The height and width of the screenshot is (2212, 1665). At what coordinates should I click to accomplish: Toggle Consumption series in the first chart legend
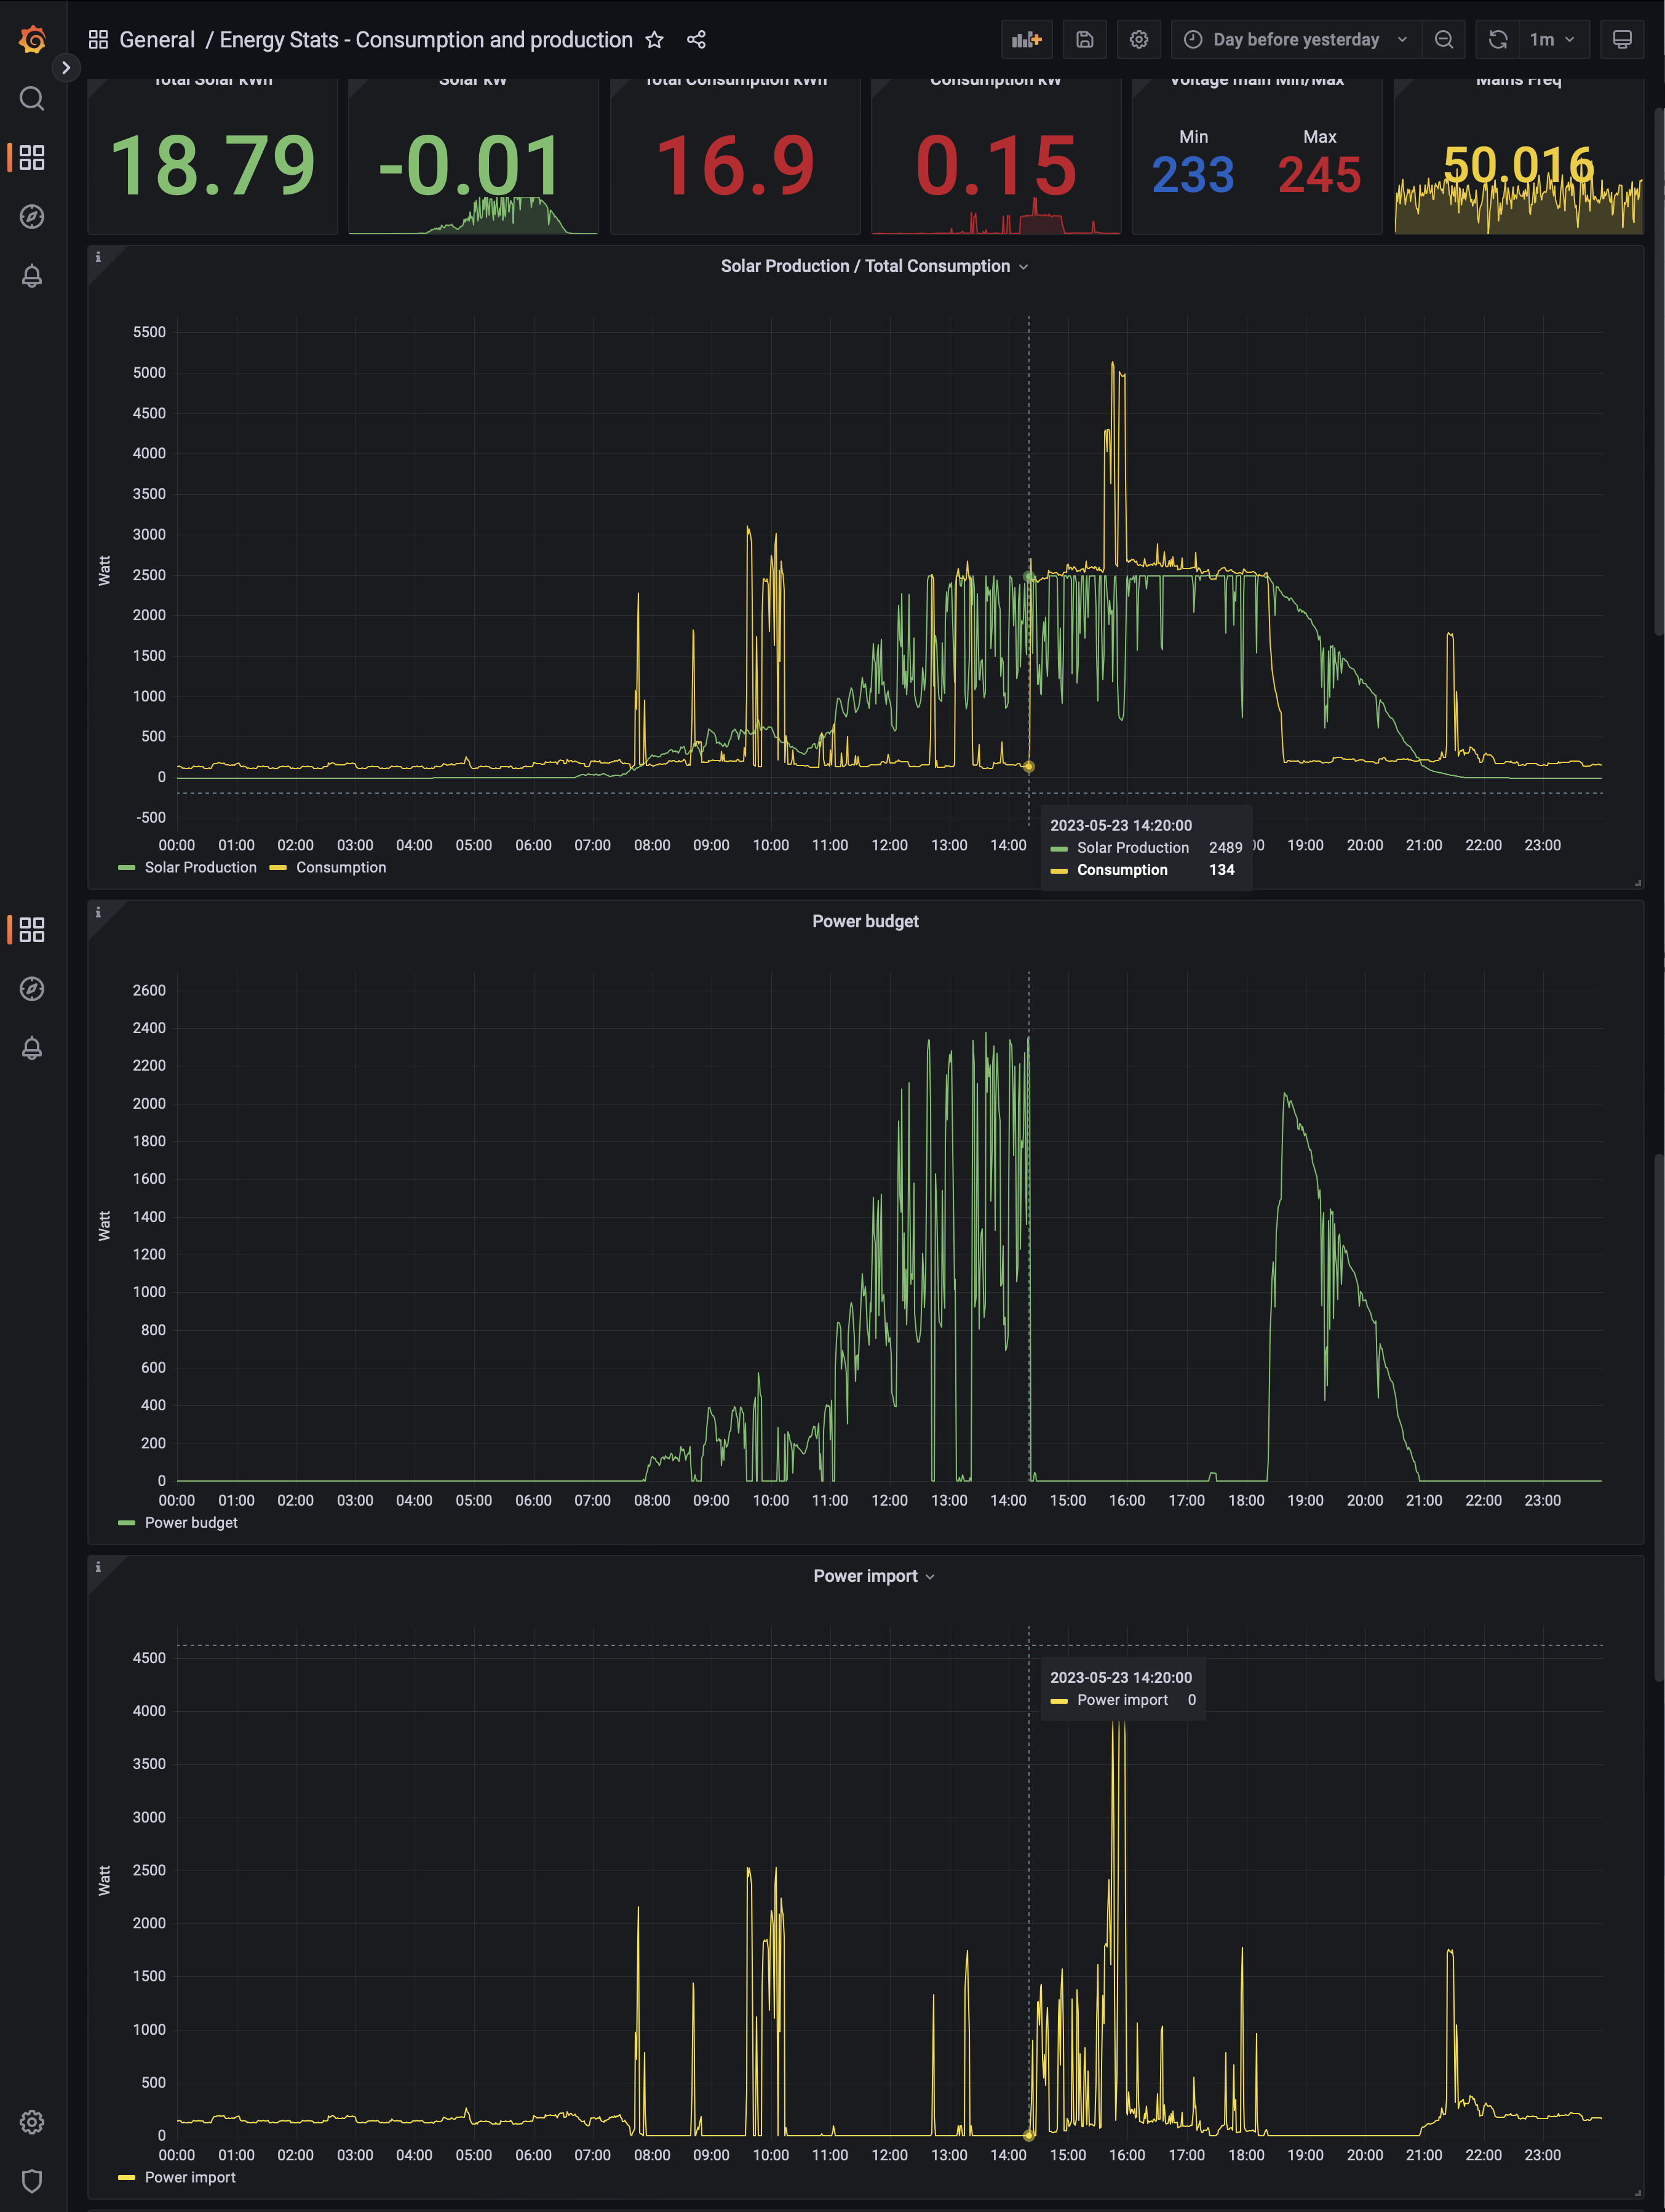click(x=341, y=868)
